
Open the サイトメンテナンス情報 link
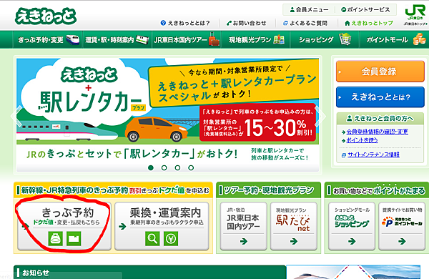[373, 155]
